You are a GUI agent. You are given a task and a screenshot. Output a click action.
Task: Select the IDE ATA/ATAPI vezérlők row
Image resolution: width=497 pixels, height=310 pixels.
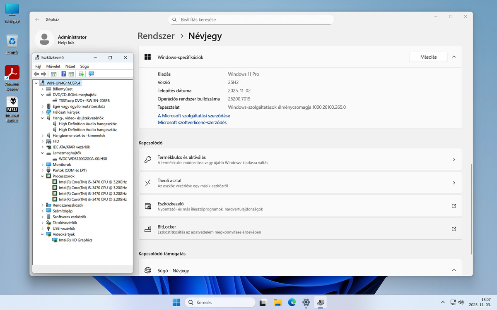(71, 147)
